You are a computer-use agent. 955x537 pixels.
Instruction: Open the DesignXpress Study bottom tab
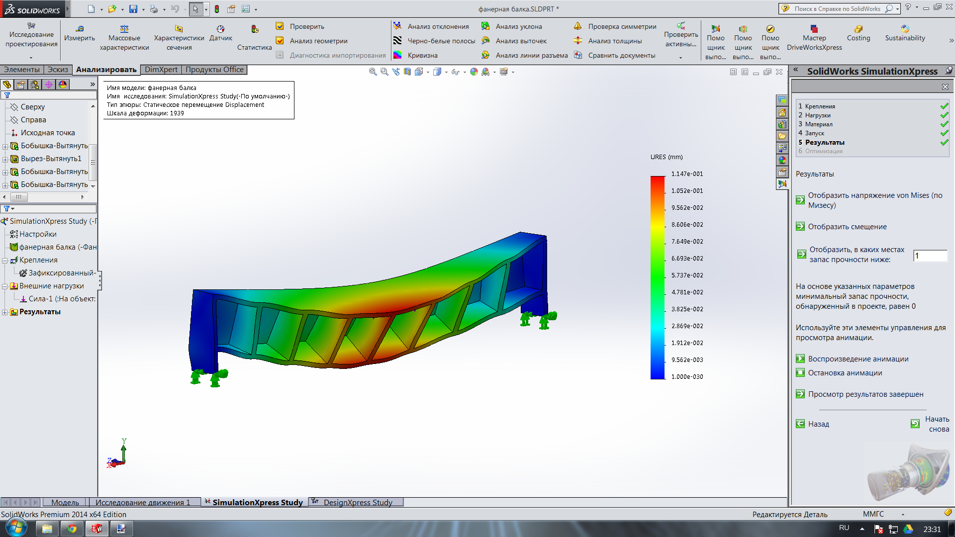[357, 502]
